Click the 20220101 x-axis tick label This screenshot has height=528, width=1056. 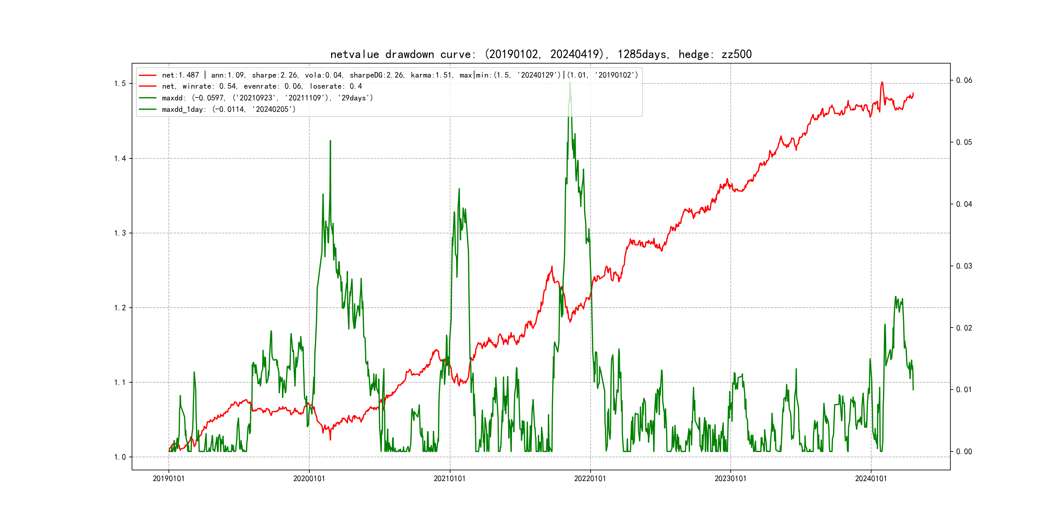click(590, 478)
